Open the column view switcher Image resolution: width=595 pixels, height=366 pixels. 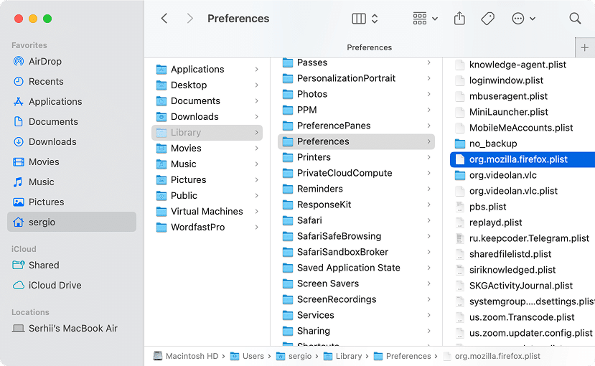[365, 18]
